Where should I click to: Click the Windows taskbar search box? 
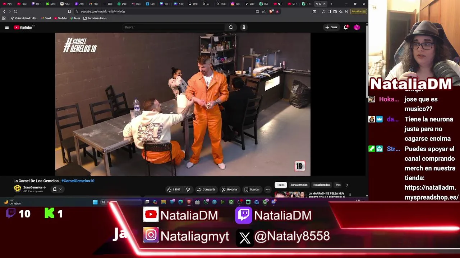pos(120,202)
